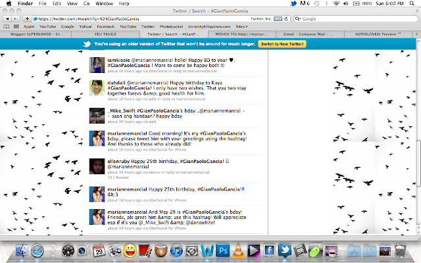Open Spotlight magnifying glass
The image size is (421, 263).
tap(412, 3)
